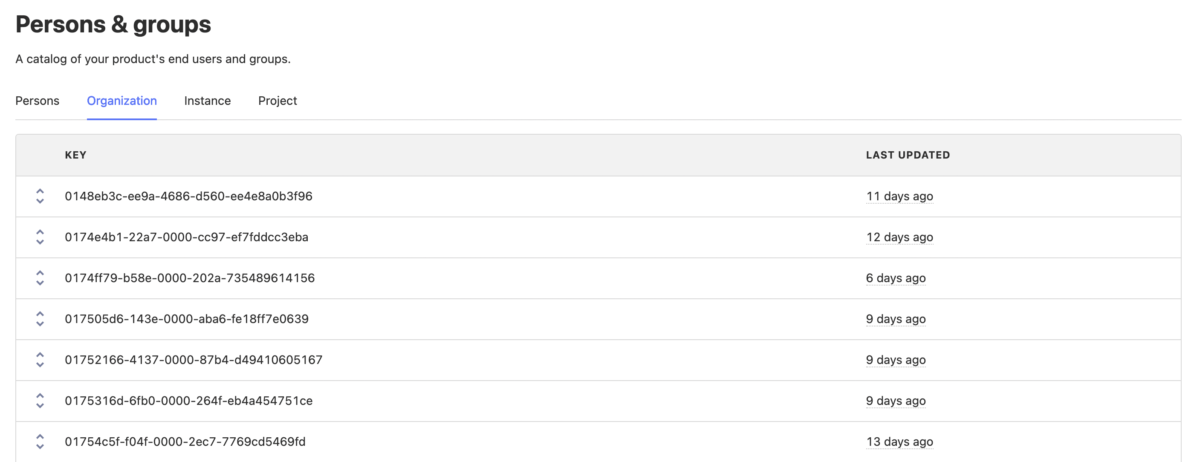
Task: Click the sort arrows beside key 01754c5f
Action: coord(40,442)
